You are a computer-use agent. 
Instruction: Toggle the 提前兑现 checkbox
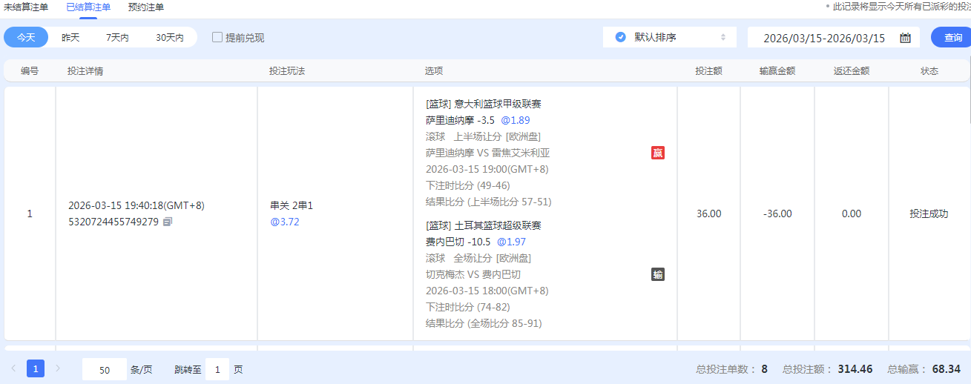pyautogui.click(x=217, y=37)
